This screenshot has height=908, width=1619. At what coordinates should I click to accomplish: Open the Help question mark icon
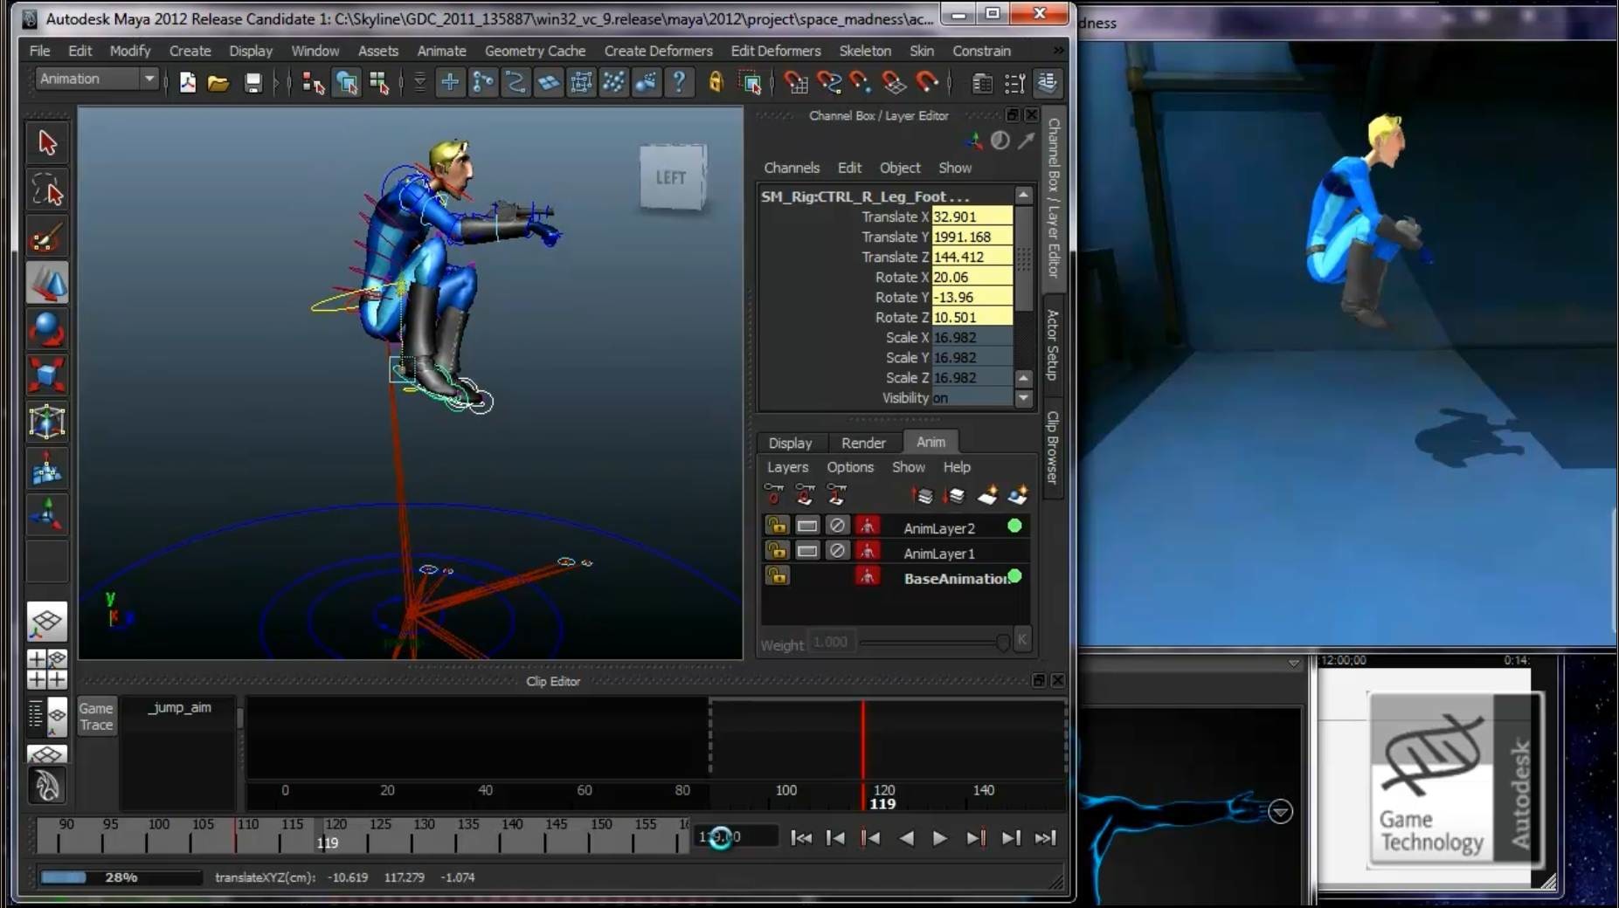pyautogui.click(x=678, y=82)
